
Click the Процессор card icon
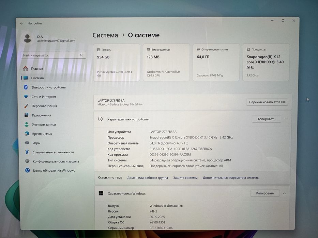tap(248, 49)
